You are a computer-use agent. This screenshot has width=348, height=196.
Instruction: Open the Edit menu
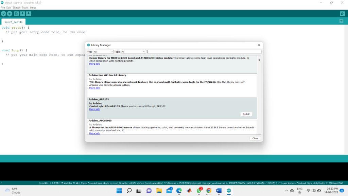[8, 7]
